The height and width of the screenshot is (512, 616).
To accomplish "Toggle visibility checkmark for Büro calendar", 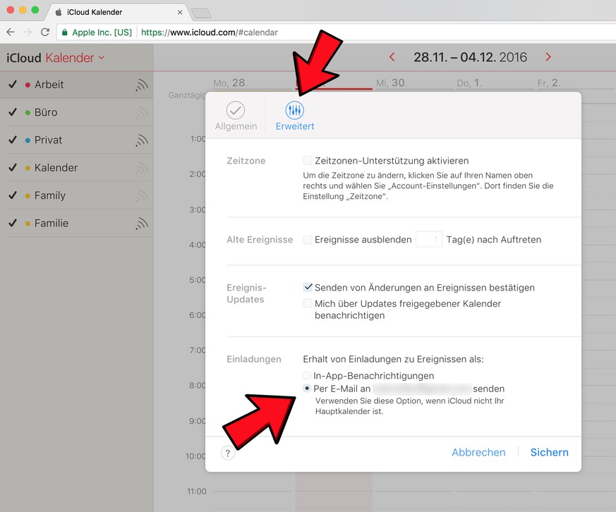I will coord(13,112).
